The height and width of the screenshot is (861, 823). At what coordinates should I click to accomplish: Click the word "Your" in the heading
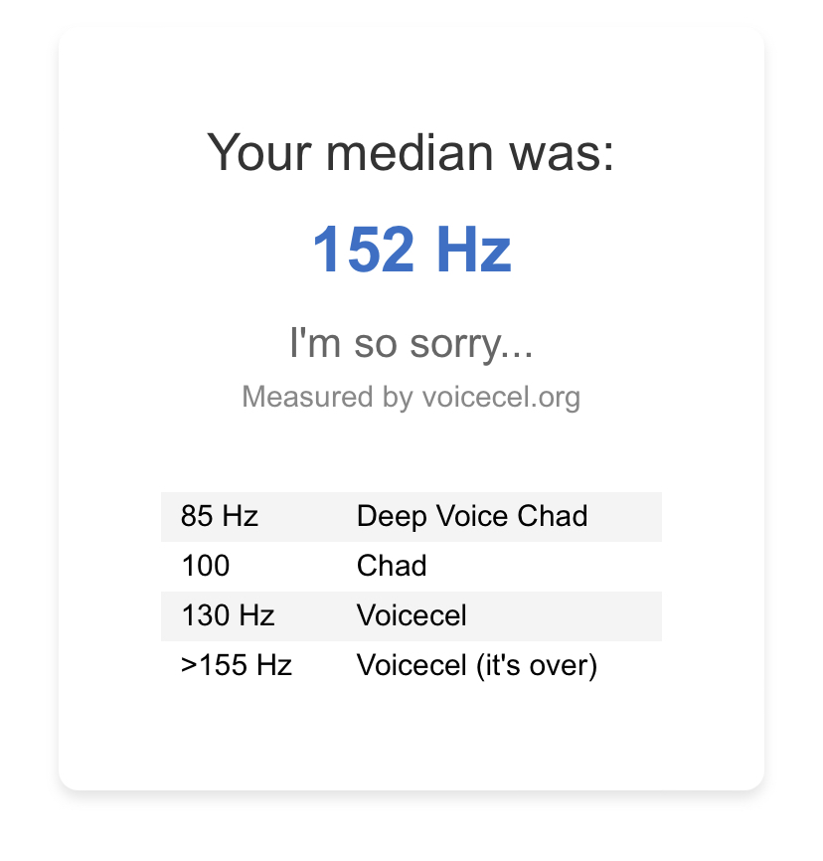(x=260, y=153)
